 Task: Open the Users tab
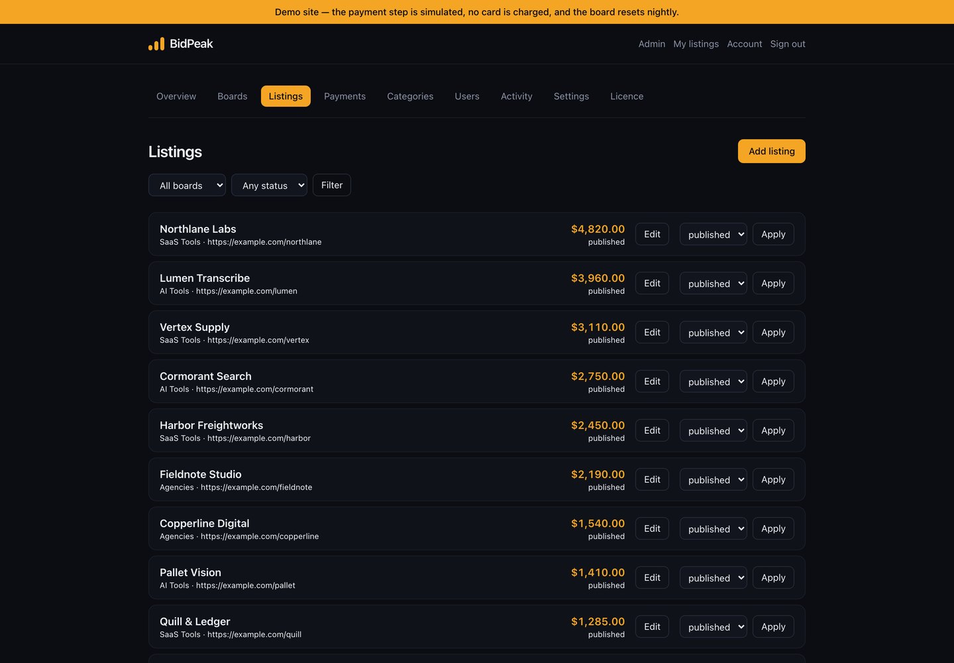tap(467, 96)
